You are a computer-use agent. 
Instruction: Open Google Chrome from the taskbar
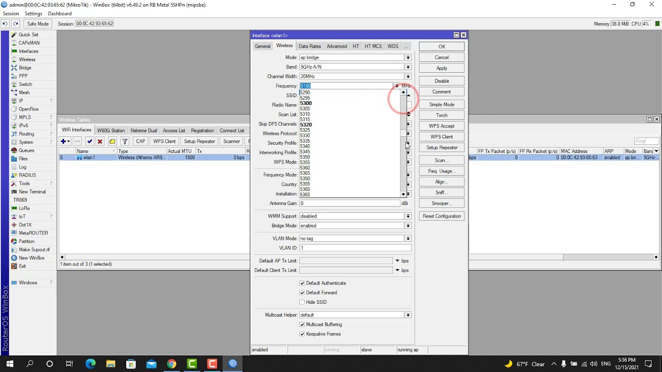[171, 364]
